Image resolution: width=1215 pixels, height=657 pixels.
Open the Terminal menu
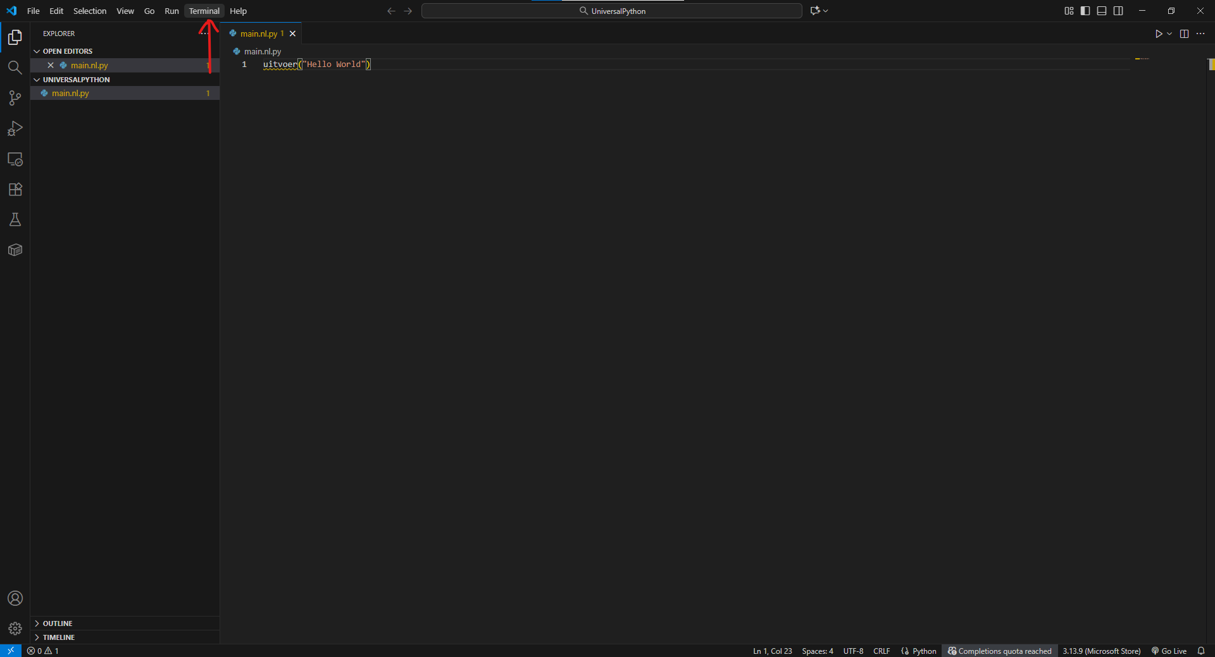click(204, 11)
